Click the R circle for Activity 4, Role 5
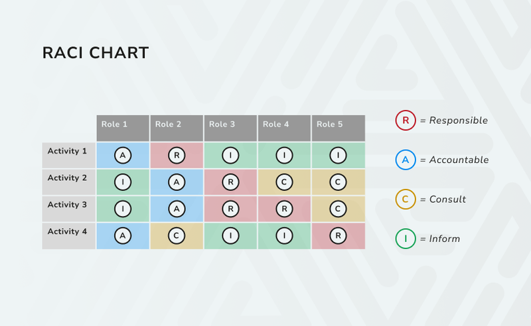 [x=338, y=236]
